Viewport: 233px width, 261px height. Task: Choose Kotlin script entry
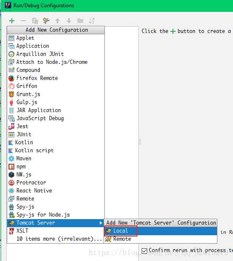(56, 151)
